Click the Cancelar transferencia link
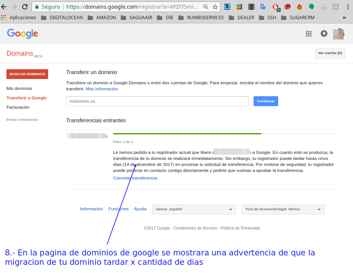The height and width of the screenshot is (275, 353). (x=135, y=178)
